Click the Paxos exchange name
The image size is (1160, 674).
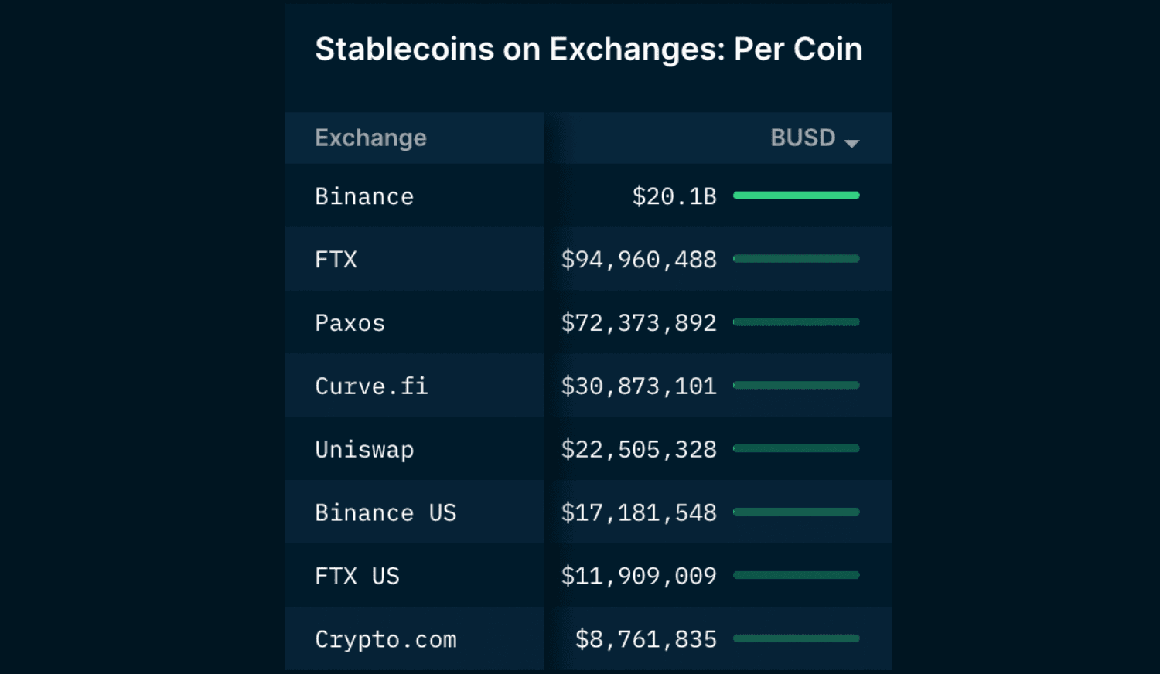(x=350, y=323)
